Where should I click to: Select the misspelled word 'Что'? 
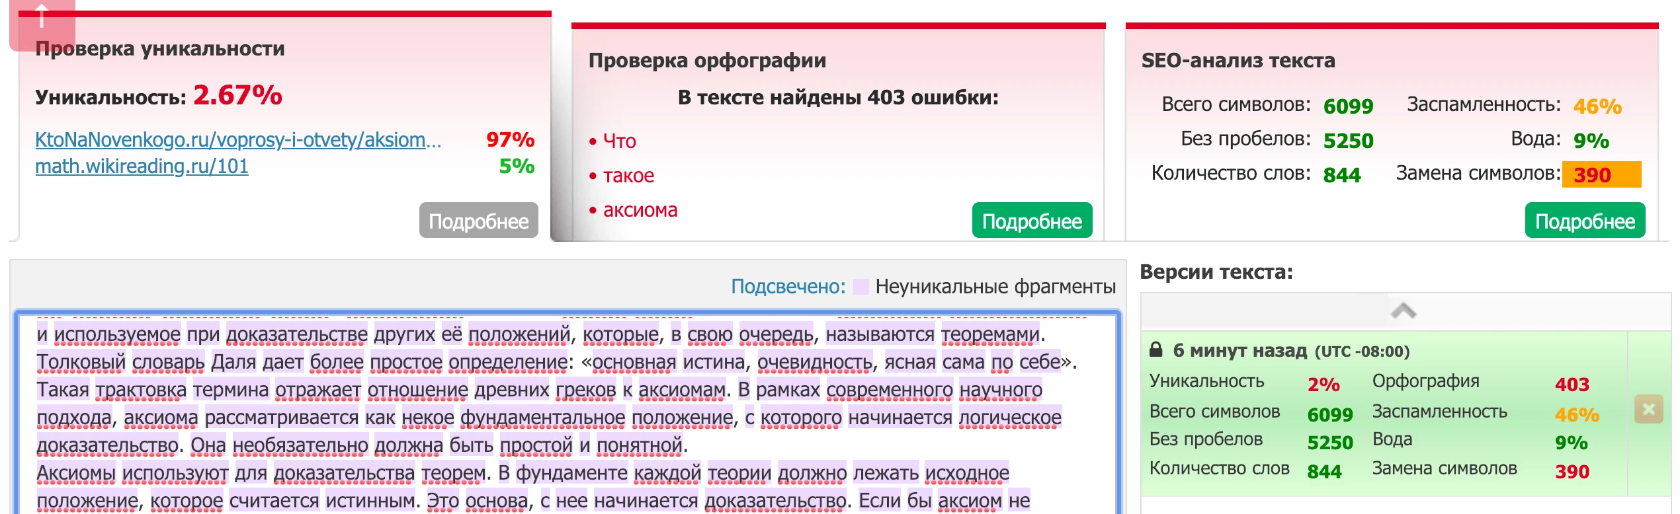coord(619,141)
